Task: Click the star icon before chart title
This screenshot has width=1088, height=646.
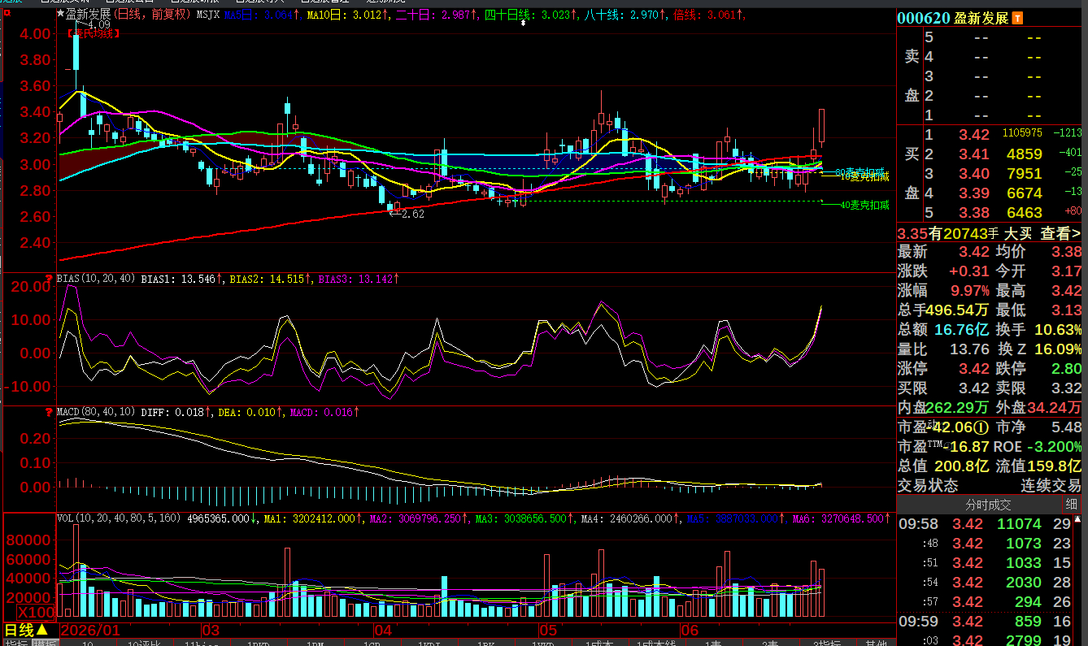Action: [x=61, y=15]
